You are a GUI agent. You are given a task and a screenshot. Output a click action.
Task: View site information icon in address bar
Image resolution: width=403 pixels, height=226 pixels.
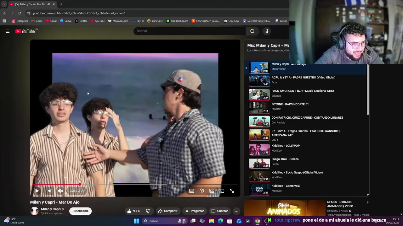click(29, 13)
